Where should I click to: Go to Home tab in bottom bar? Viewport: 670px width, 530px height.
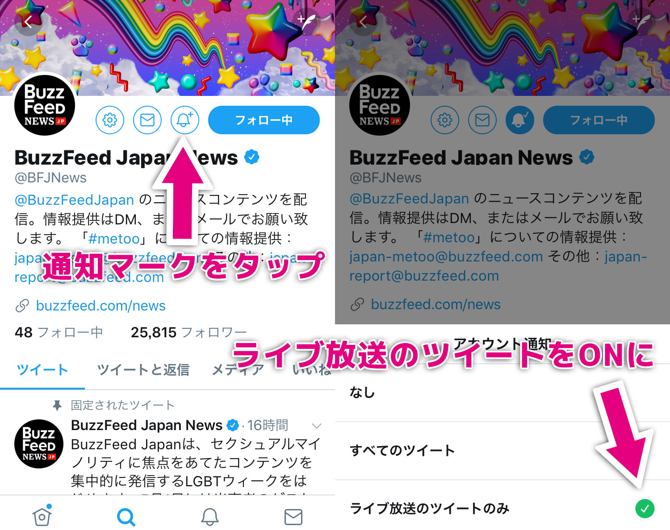(42, 517)
